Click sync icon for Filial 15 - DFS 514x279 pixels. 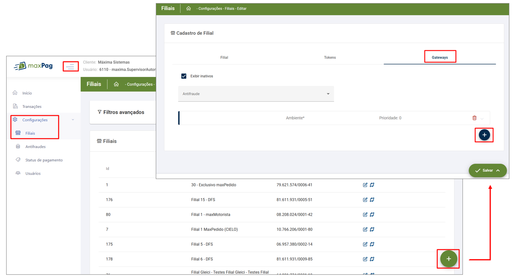pyautogui.click(x=372, y=200)
